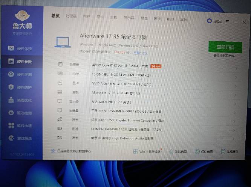Click 生成报告 to generate report
This screenshot has height=187, width=251.
[x=229, y=152]
